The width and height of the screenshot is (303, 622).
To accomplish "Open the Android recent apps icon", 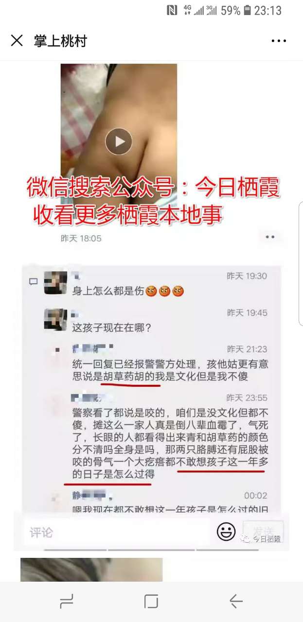I will 66,602.
